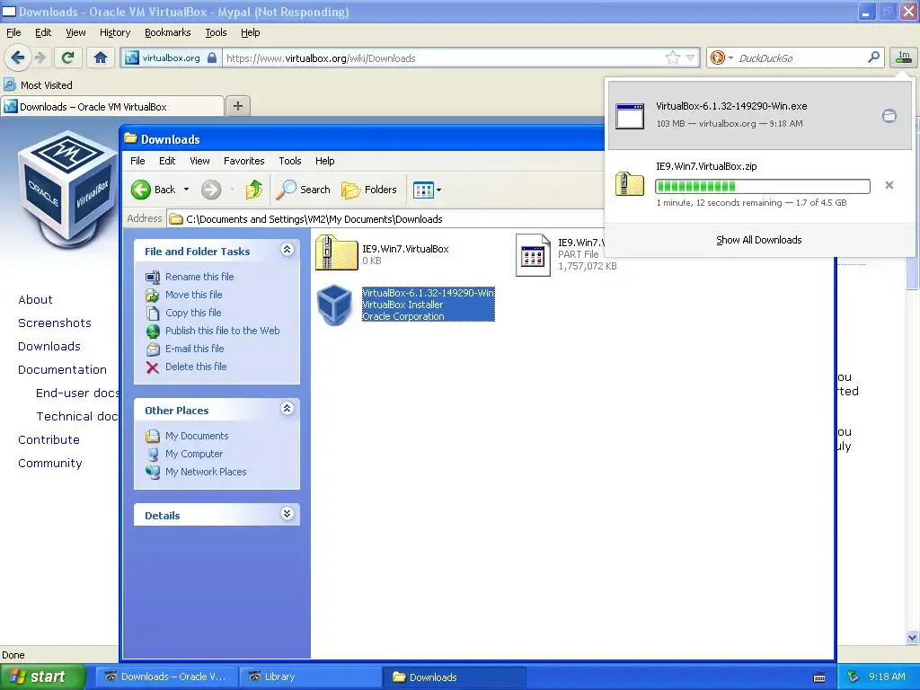
Task: Toggle the Folders pane in Explorer
Action: (369, 190)
